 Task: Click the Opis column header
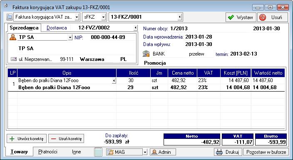[x=67, y=73]
